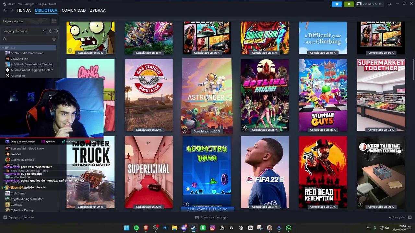The height and width of the screenshot is (233, 415).
Task: Open Big Picture mode monitor icon
Action: point(389,4)
